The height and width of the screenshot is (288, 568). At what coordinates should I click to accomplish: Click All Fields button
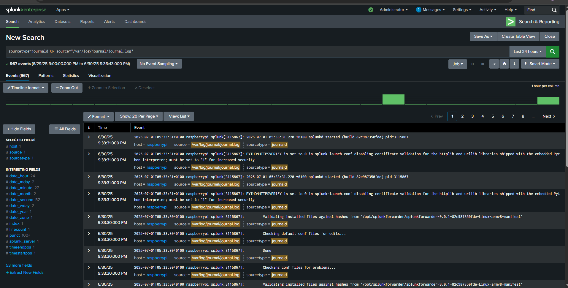(65, 129)
